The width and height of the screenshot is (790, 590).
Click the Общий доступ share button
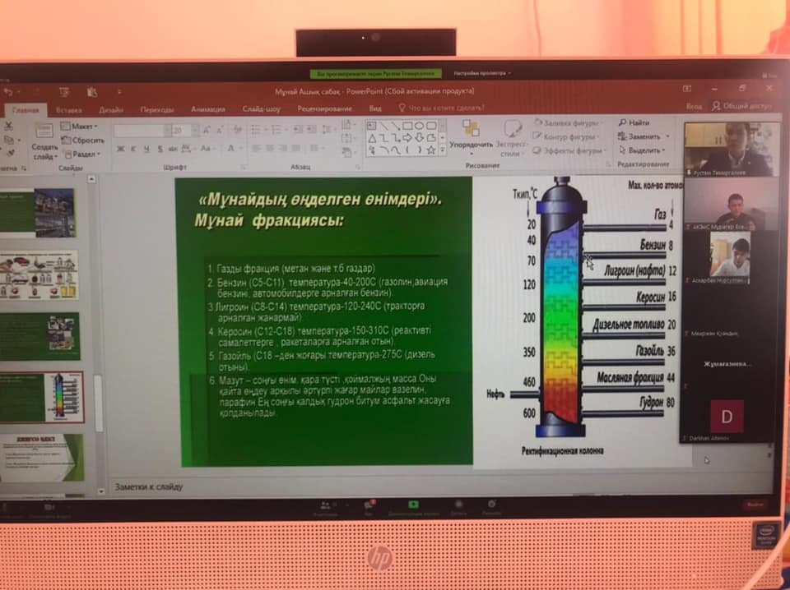click(742, 106)
